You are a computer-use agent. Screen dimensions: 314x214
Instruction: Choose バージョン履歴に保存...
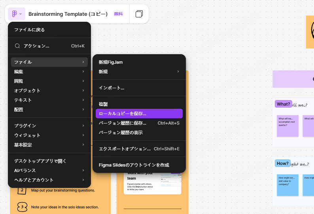coord(139,123)
